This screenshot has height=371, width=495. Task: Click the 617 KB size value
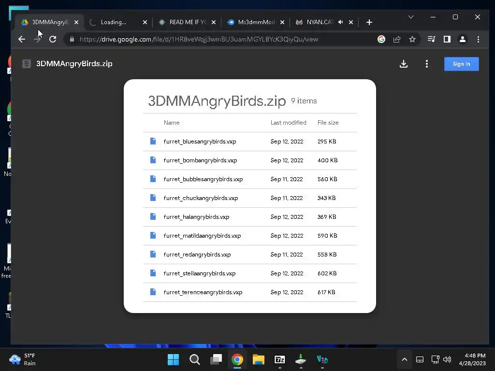326,292
